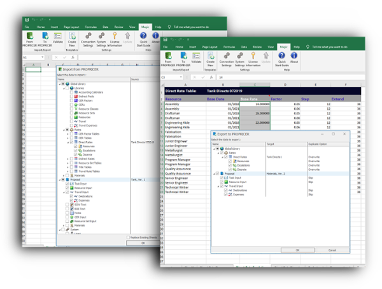Select cell A1 in back window
The height and width of the screenshot is (289, 382).
33,69
